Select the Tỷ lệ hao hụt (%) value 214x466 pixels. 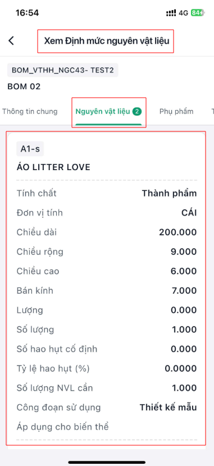tap(181, 368)
